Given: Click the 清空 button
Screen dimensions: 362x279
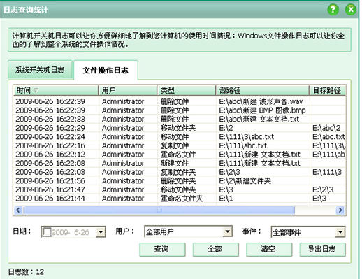Looking at the screenshot, I should [269, 250].
